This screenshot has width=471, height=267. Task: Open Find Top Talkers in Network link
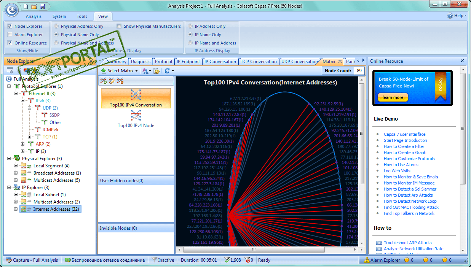pos(409,213)
